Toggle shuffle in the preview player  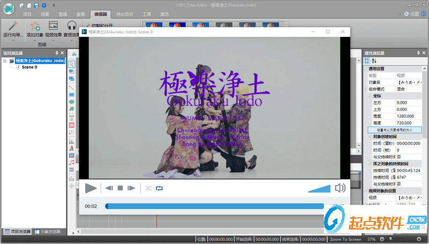click(149, 188)
